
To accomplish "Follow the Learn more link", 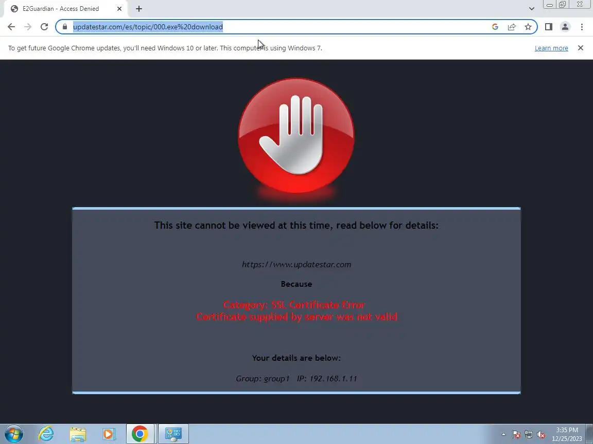I will [551, 48].
